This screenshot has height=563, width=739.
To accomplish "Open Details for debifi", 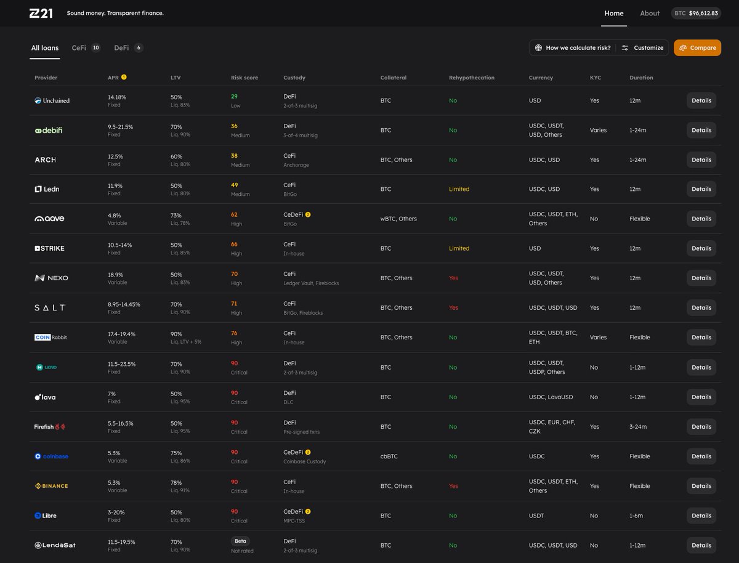I will point(701,130).
